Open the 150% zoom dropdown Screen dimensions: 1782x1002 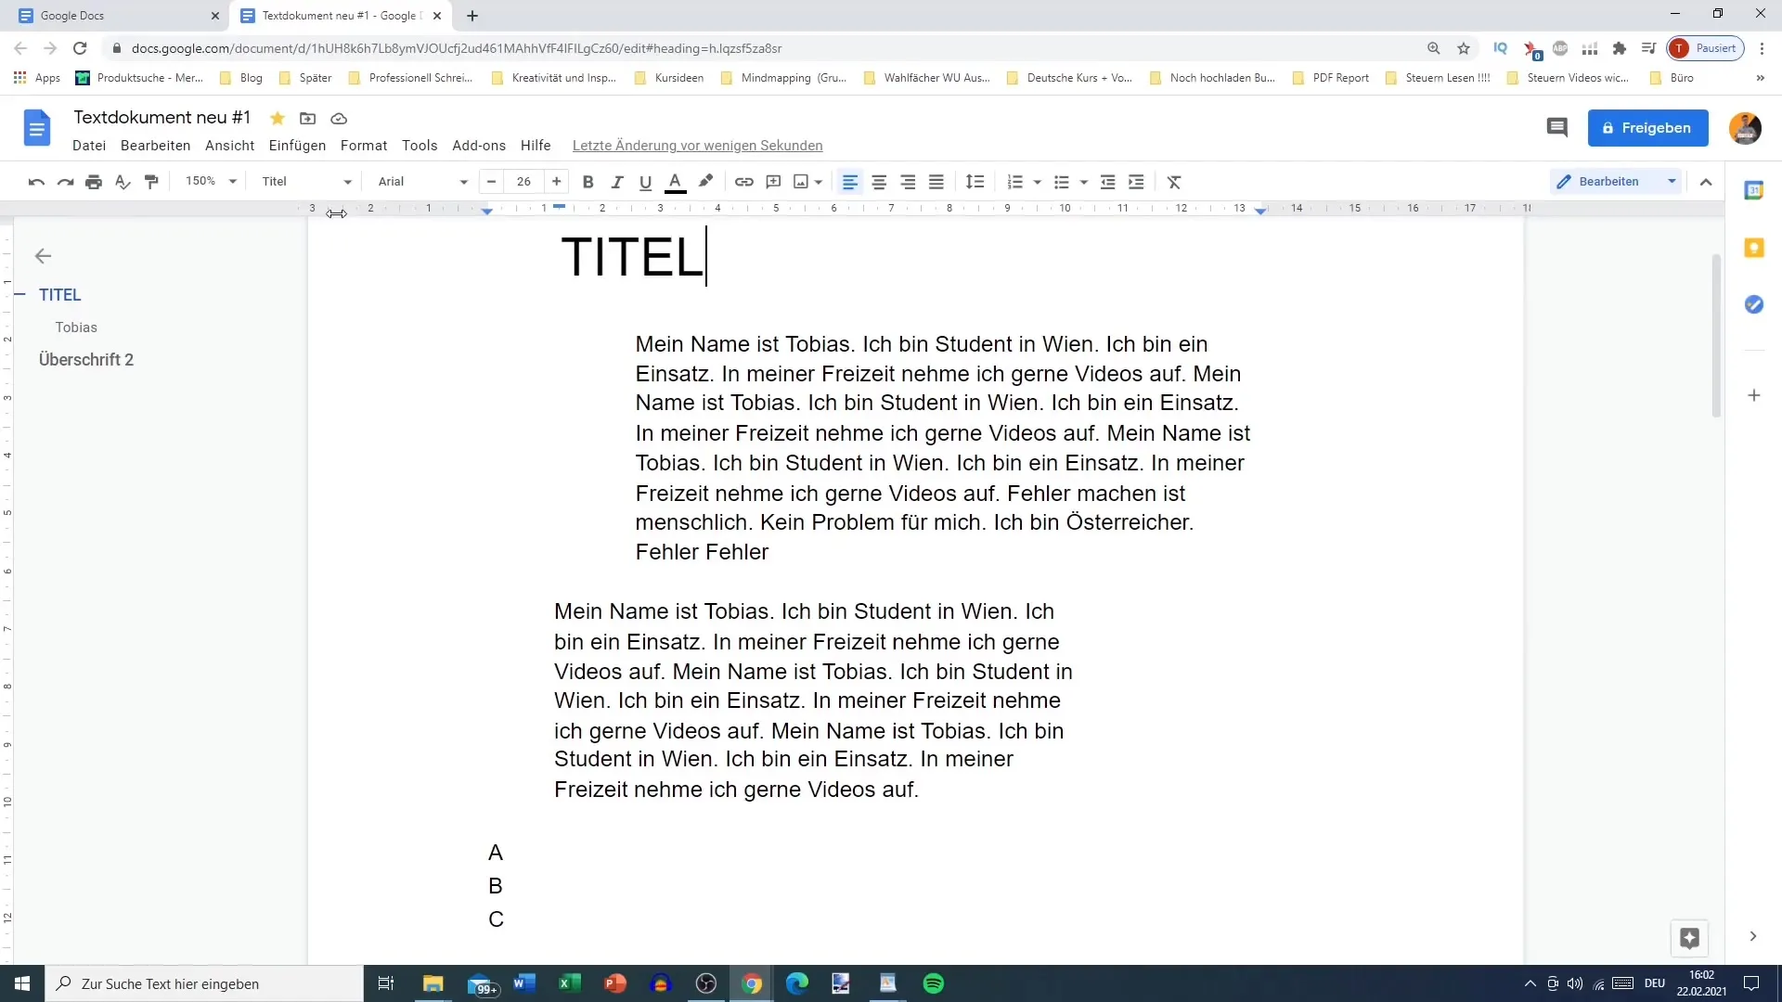[x=211, y=181]
